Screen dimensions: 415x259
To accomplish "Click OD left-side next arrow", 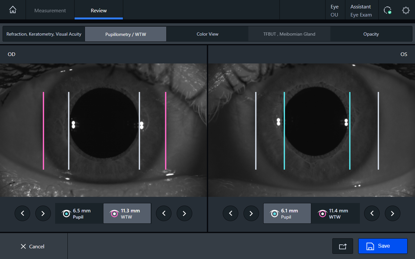I will pyautogui.click(x=43, y=213).
